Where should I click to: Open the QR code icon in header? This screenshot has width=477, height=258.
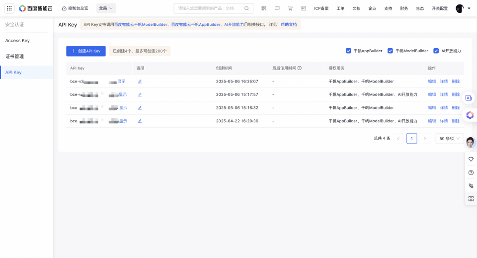click(x=264, y=8)
